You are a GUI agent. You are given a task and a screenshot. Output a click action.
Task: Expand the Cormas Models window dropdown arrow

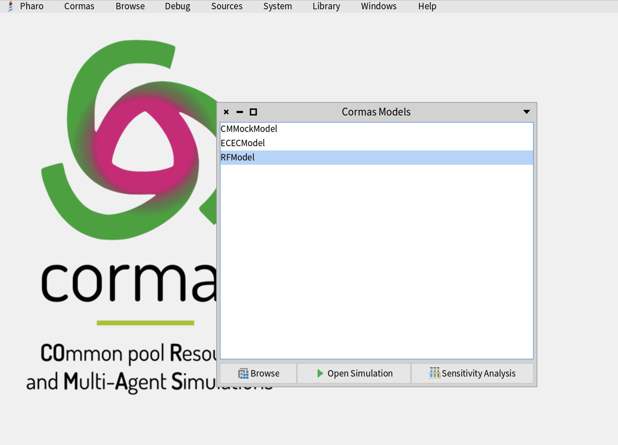526,112
